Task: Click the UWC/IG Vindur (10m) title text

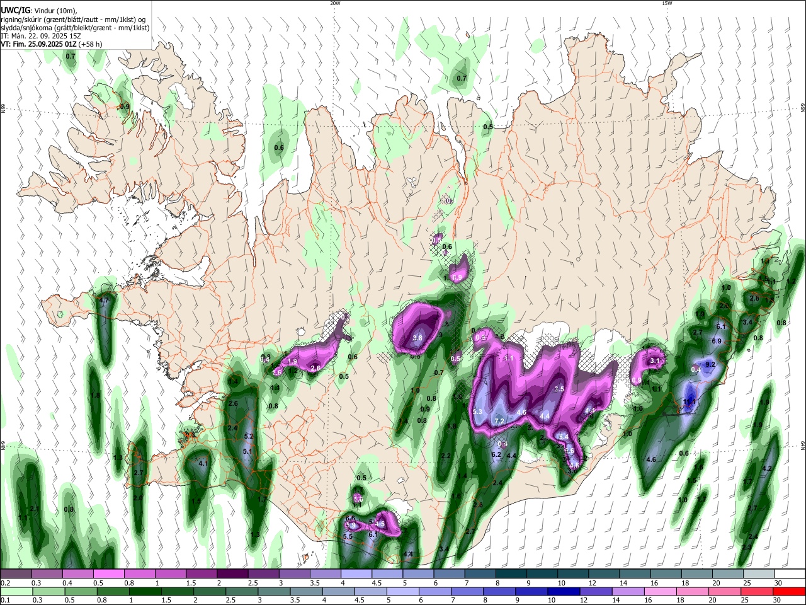Action: 39,10
